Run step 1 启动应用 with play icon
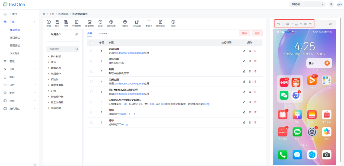 [x=250, y=51]
